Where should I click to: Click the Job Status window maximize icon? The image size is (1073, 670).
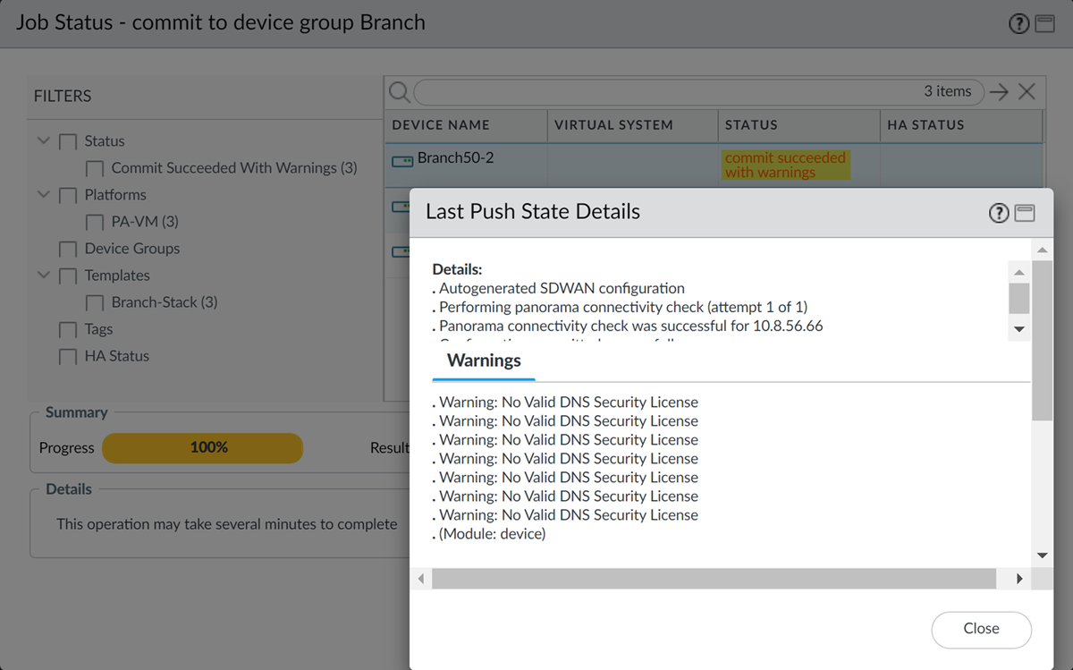[x=1044, y=24]
